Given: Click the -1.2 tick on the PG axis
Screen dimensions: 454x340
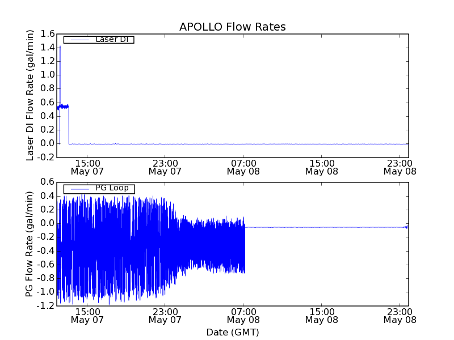Looking at the screenshot, I should coord(45,306).
